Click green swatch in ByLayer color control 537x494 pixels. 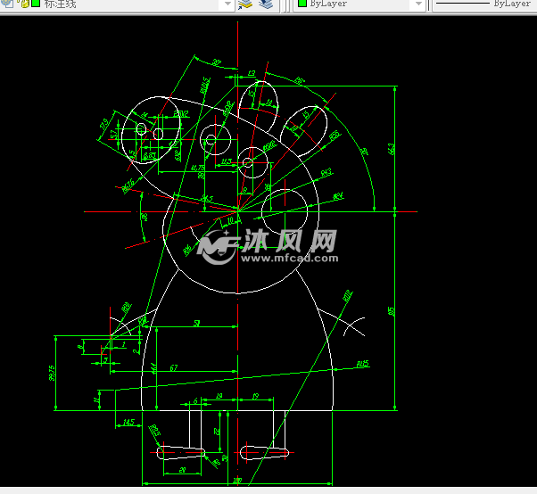302,4
